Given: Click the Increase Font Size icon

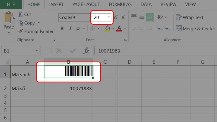Looking at the screenshot, I should pyautogui.click(x=116, y=17).
